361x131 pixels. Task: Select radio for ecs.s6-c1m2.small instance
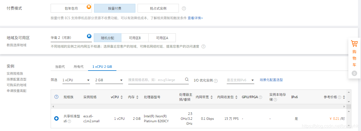(56, 118)
